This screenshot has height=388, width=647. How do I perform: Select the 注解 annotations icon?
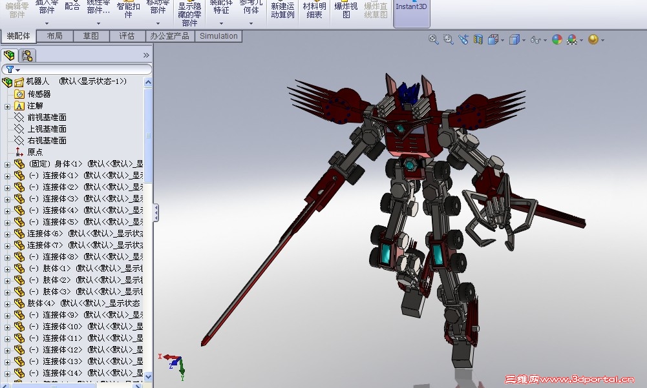pyautogui.click(x=19, y=106)
